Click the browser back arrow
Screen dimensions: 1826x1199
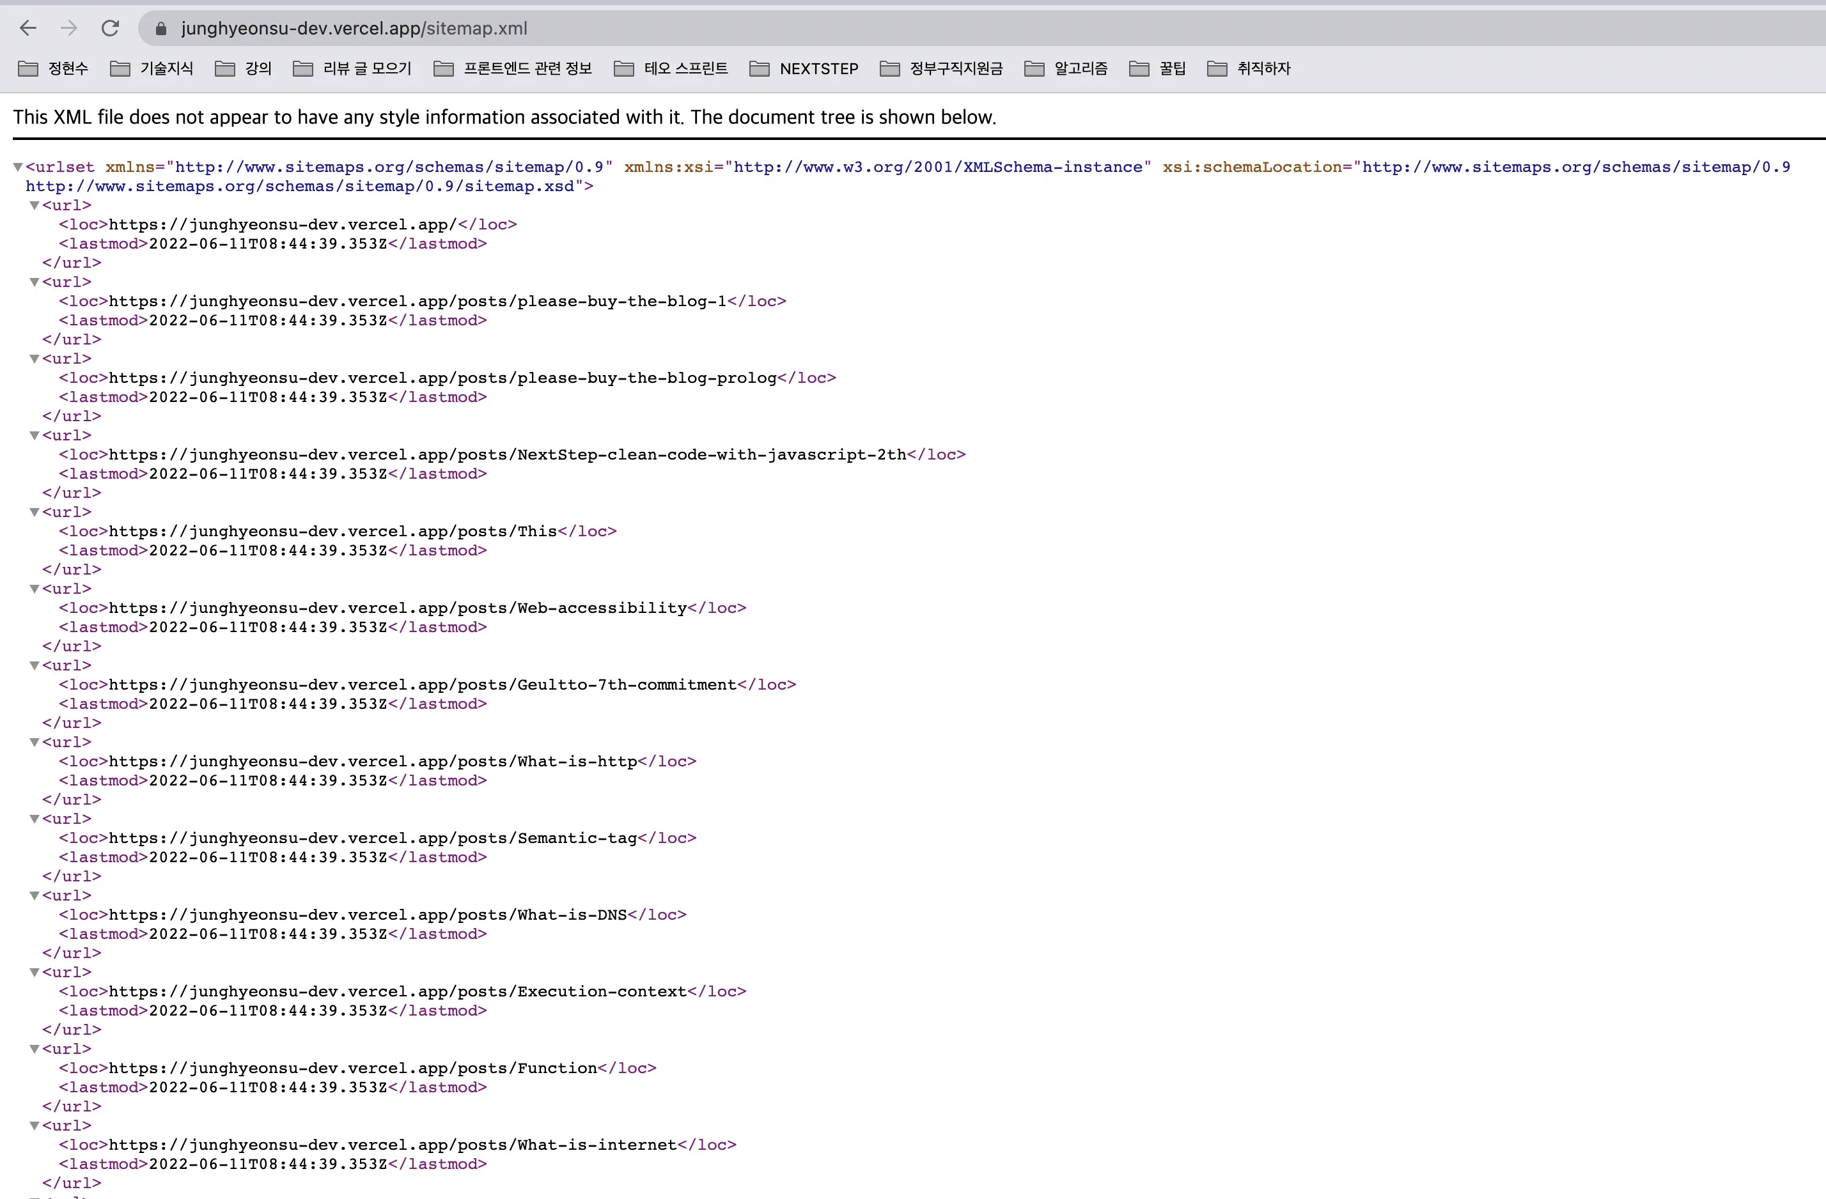click(x=28, y=28)
